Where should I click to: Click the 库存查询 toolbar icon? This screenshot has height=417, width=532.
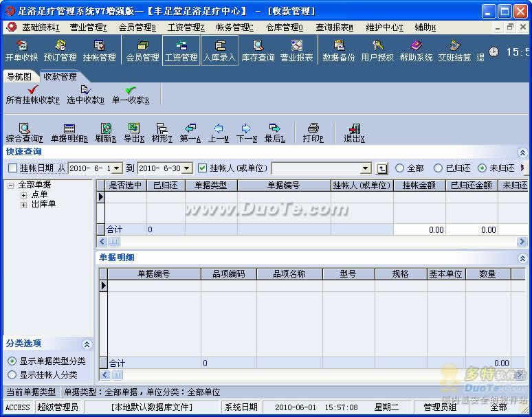[258, 50]
